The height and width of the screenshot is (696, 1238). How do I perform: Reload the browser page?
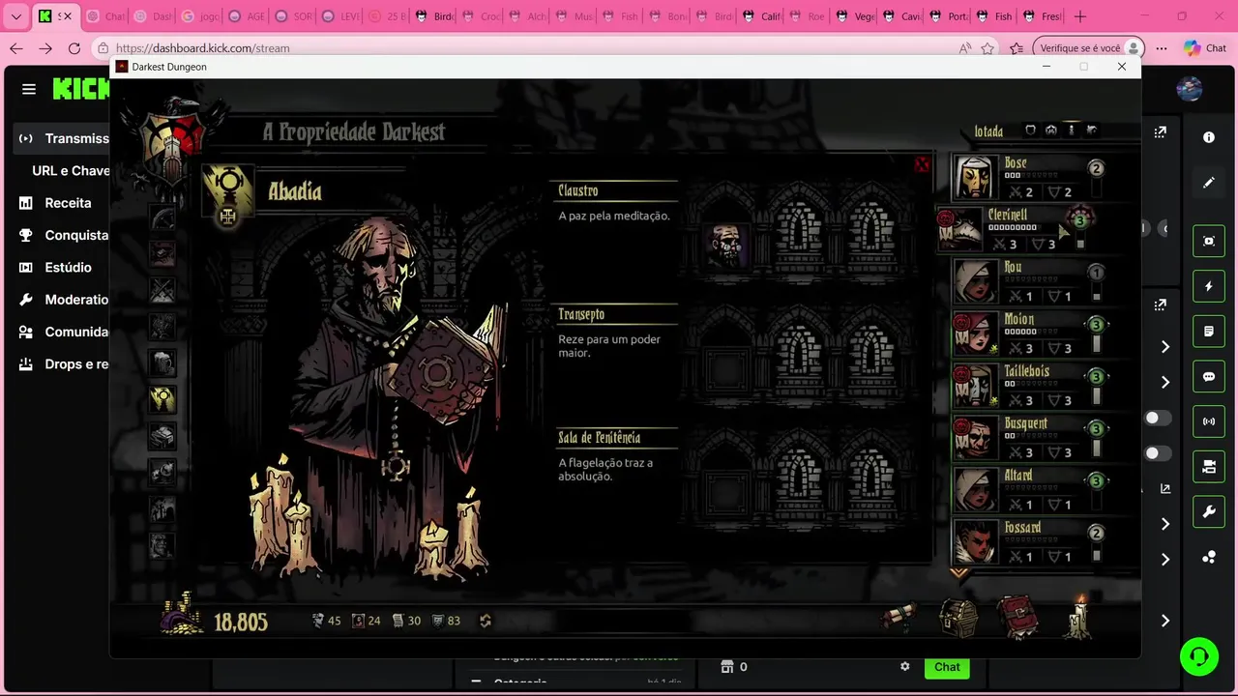(74, 48)
